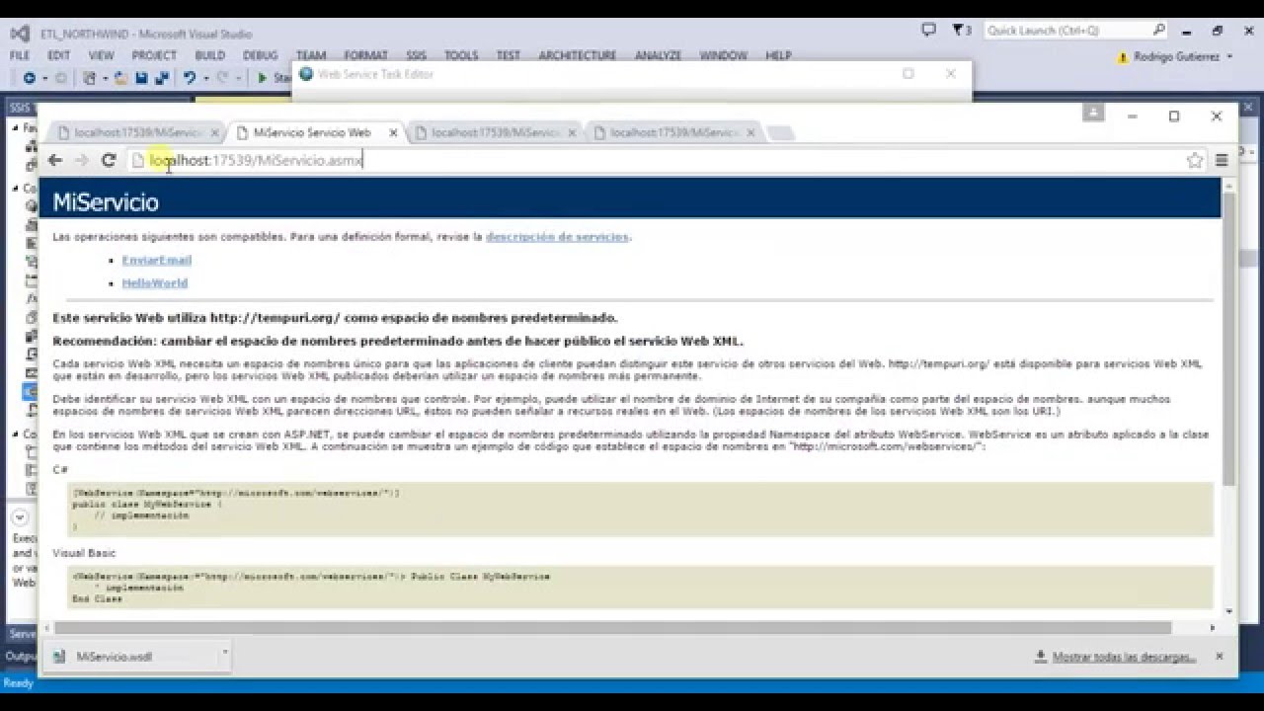Open the feedback chat bubble icon

(x=928, y=30)
